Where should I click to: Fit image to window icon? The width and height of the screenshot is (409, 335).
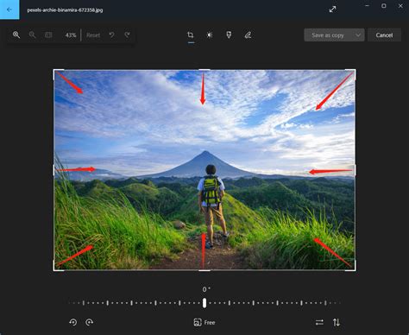48,35
